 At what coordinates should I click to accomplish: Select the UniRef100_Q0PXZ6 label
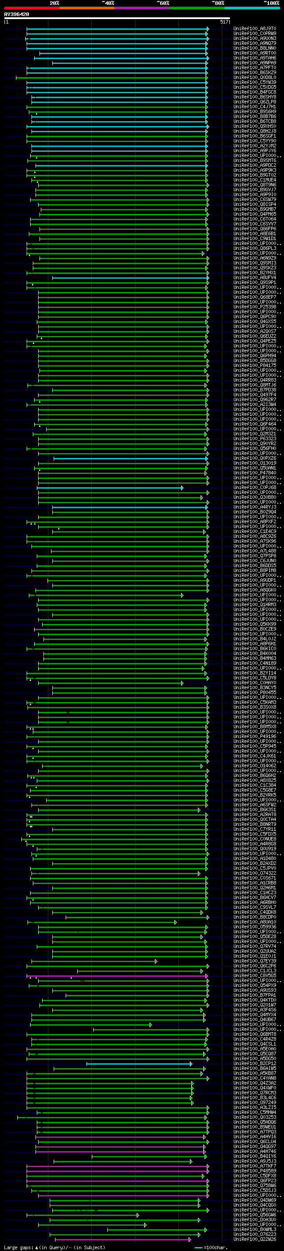click(x=255, y=458)
